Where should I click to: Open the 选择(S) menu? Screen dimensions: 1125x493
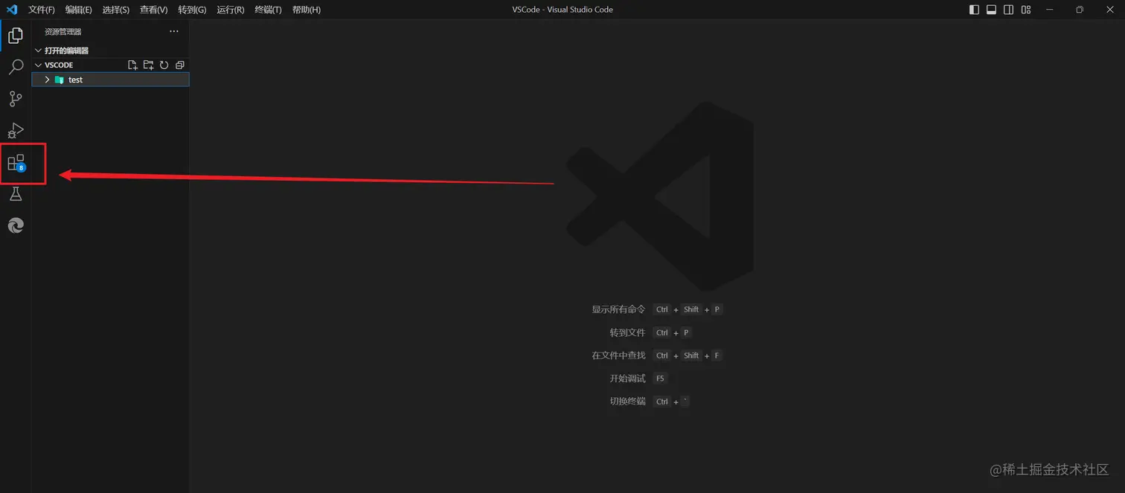tap(116, 10)
